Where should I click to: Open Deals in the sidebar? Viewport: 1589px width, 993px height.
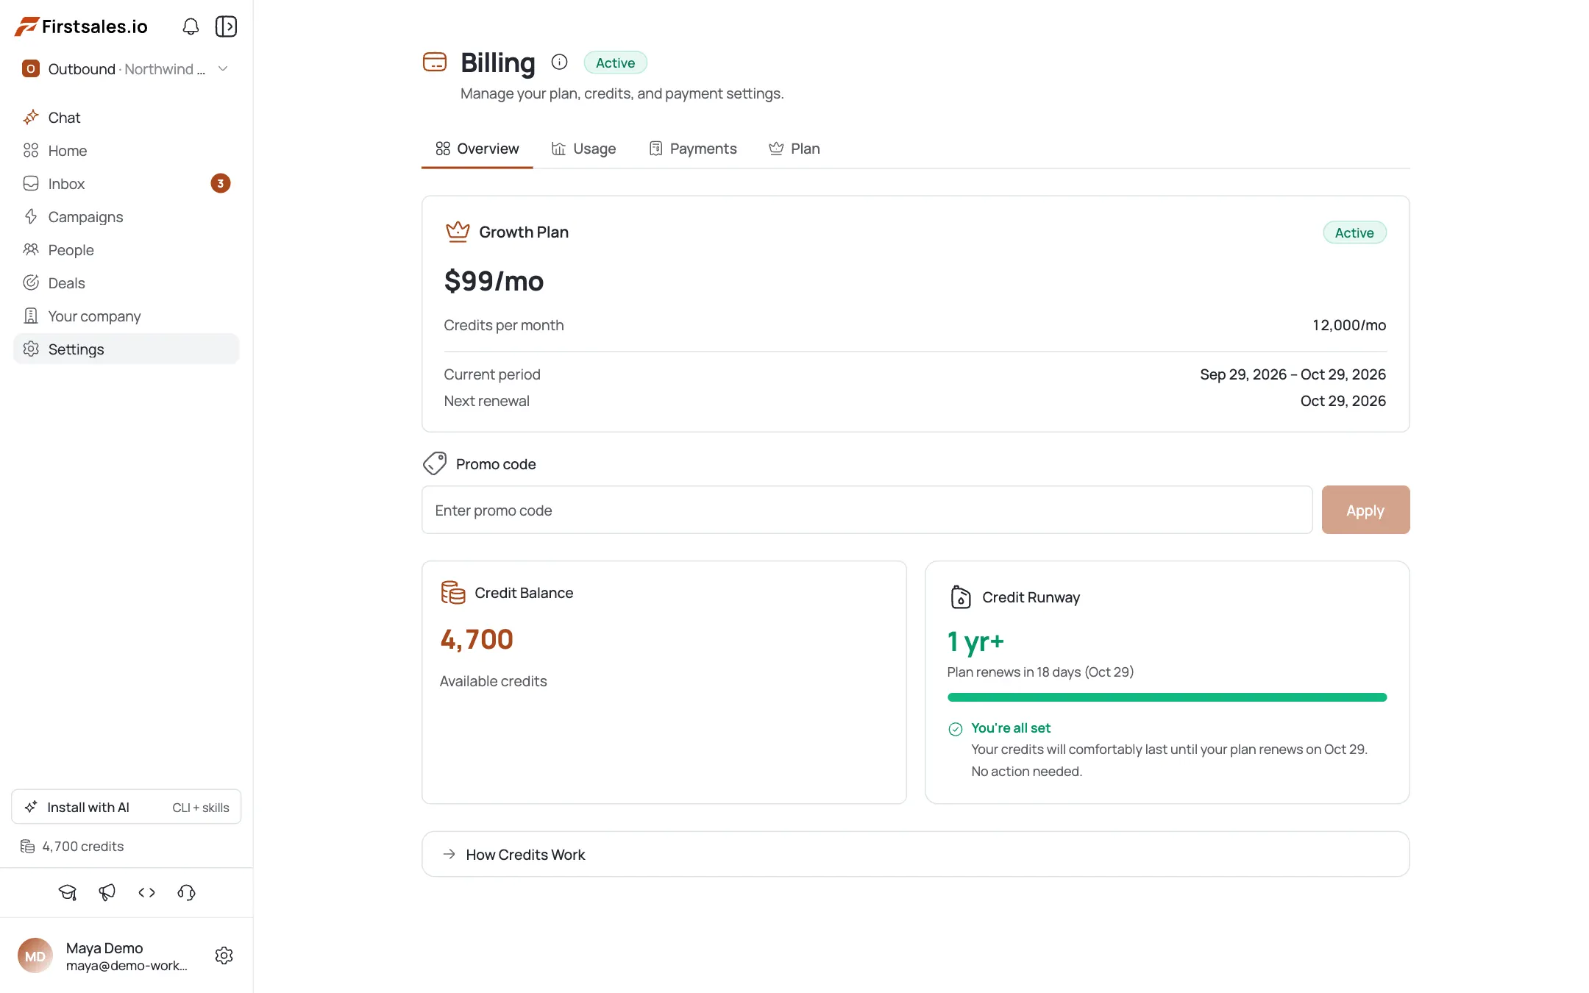(x=126, y=283)
